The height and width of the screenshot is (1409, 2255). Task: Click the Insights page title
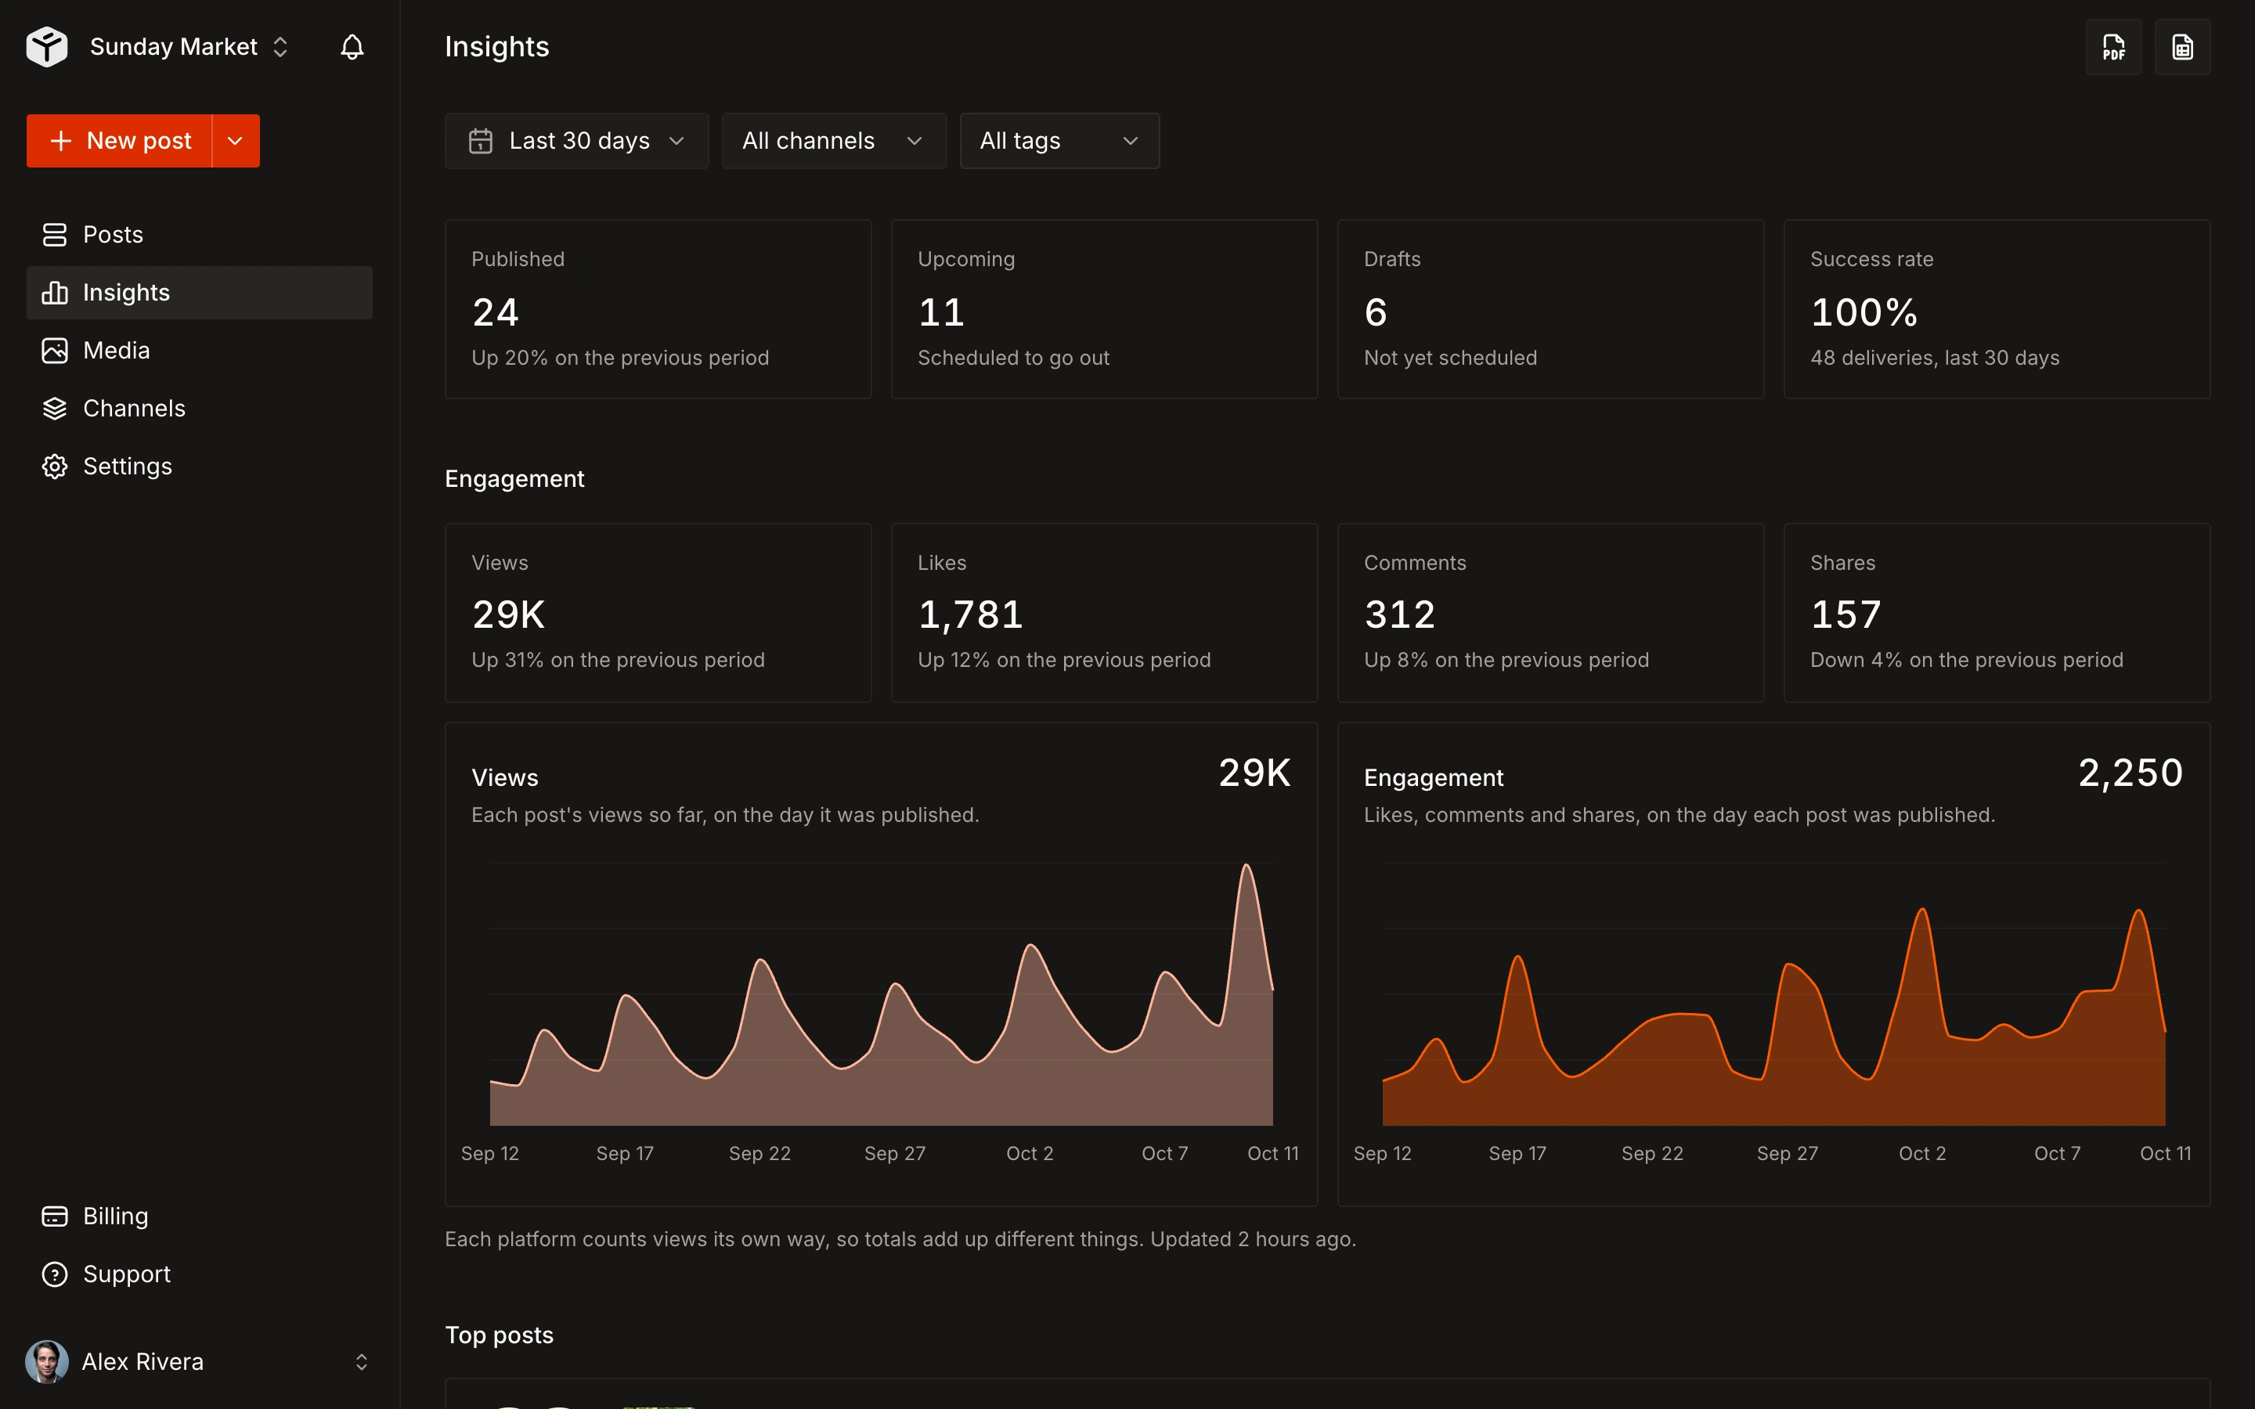tap(496, 47)
